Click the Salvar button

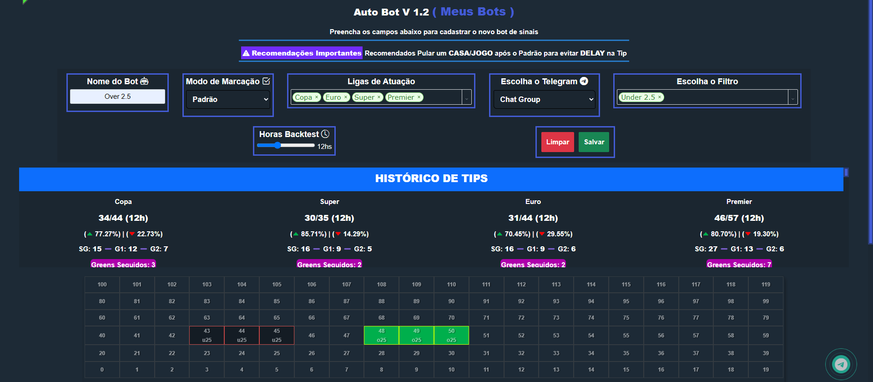click(594, 142)
